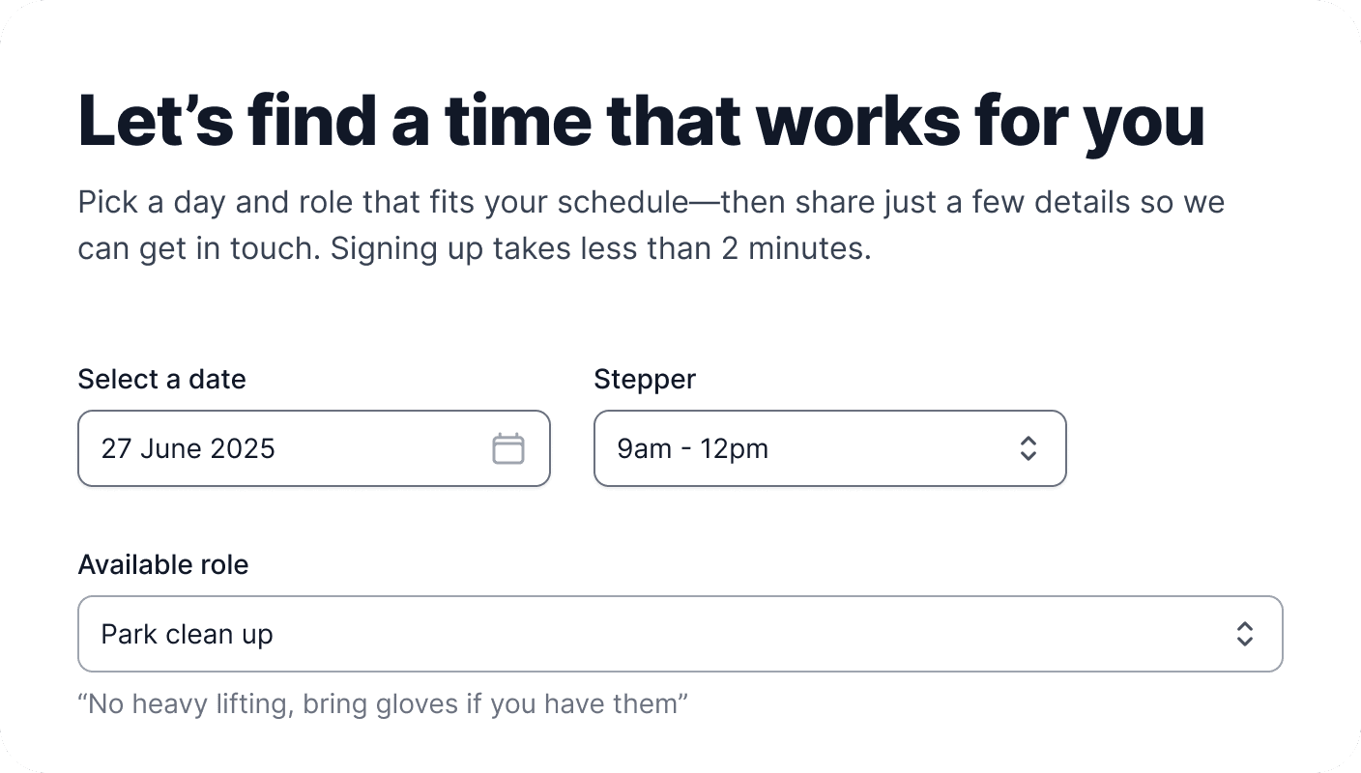Click the Stepper field label
This screenshot has width=1361, height=773.
pyautogui.click(x=645, y=379)
